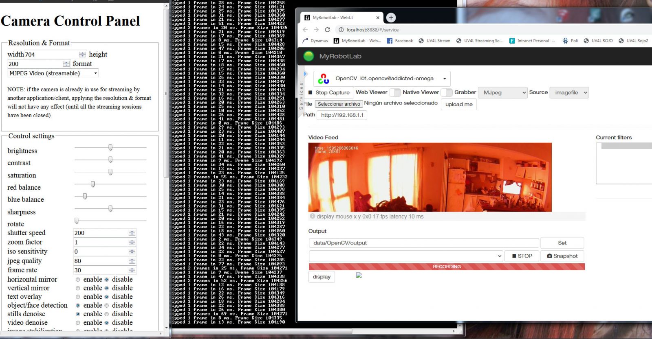This screenshot has height=339, width=652.
Task: Toggle the Web Viewer switch
Action: pos(395,92)
